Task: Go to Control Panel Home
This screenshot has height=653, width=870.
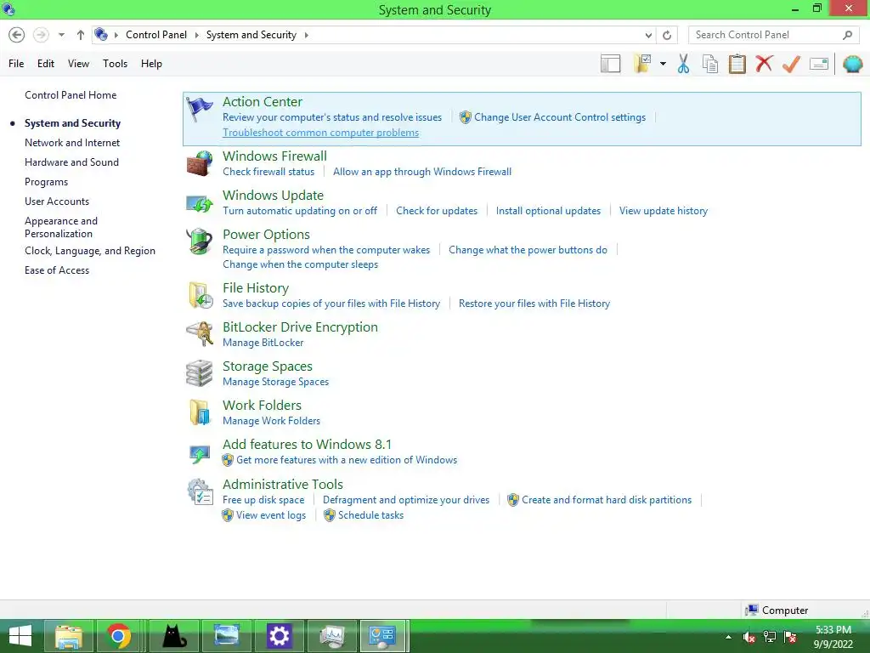Action: click(71, 95)
